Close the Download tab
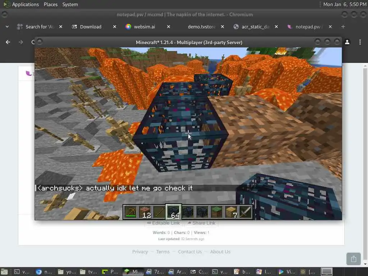 click(x=115, y=27)
